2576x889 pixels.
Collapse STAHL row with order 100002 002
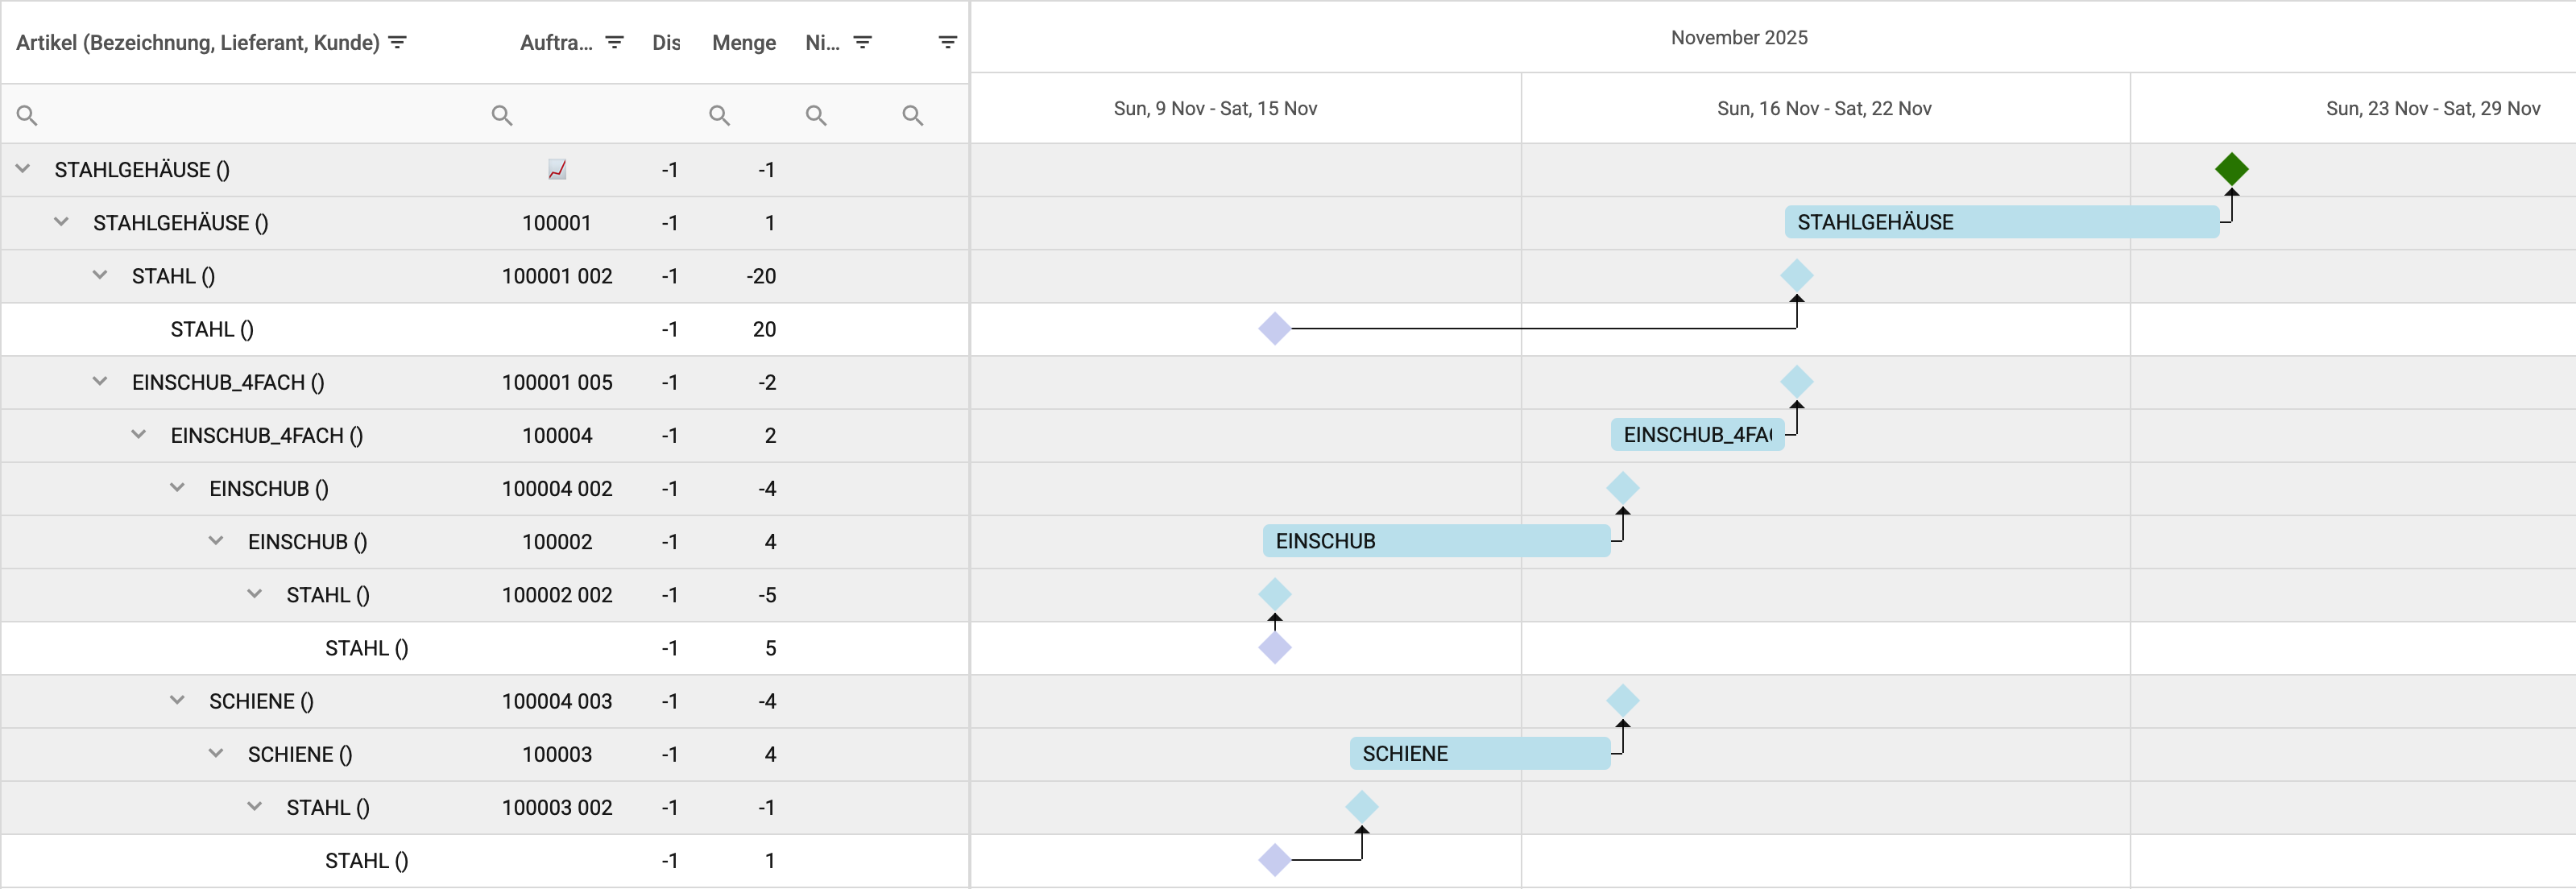point(255,594)
